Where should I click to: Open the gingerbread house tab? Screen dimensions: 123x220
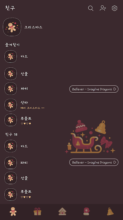[62, 211]
